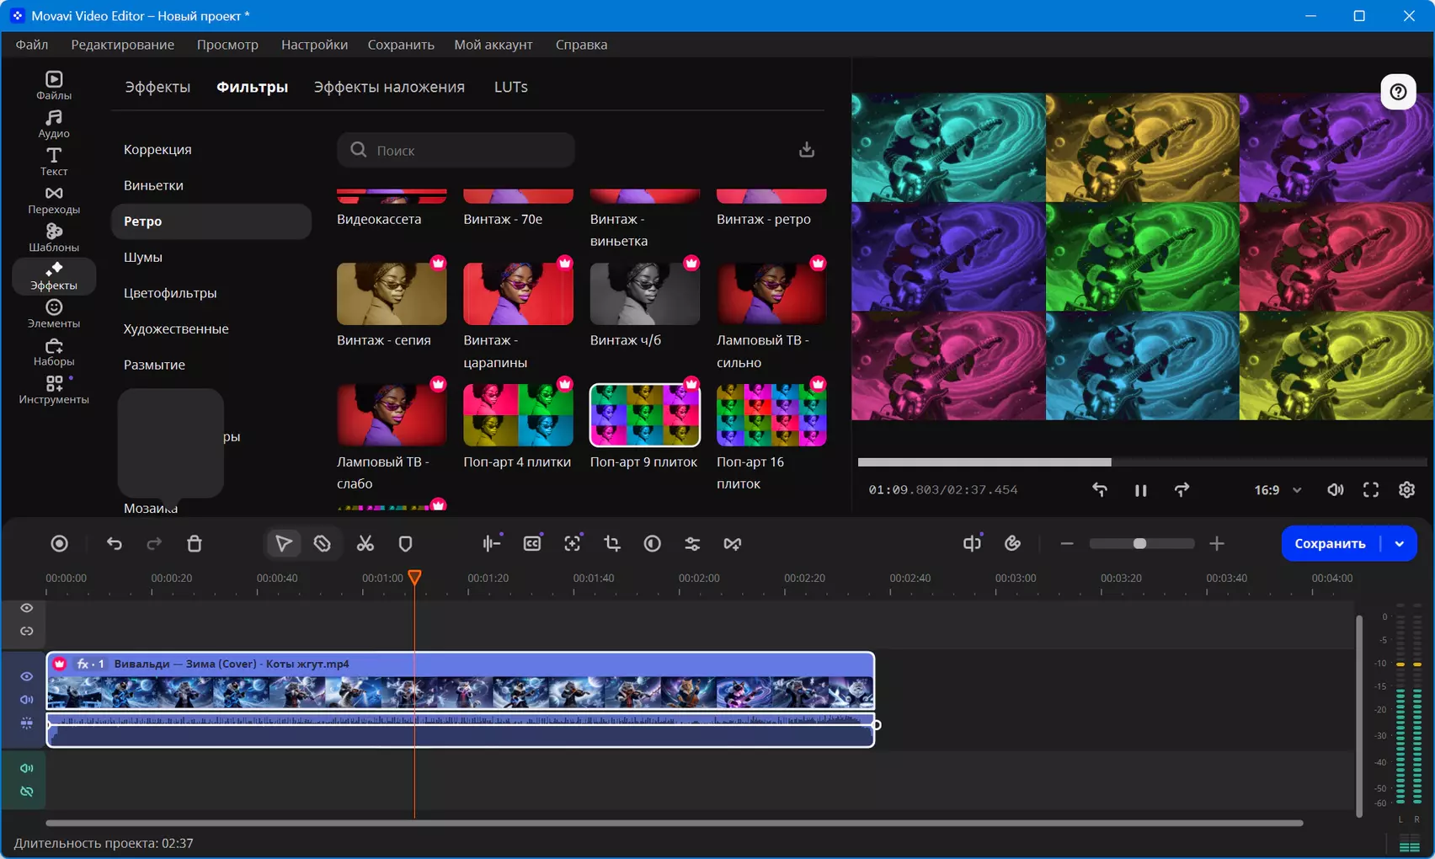Open the Transitions panel in sidebar

point(54,200)
